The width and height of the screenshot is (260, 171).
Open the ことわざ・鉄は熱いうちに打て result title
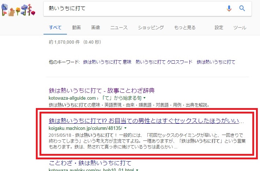(90, 163)
